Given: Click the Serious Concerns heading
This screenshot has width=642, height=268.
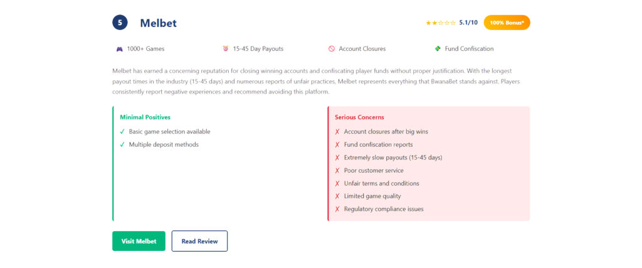Looking at the screenshot, I should tap(359, 117).
